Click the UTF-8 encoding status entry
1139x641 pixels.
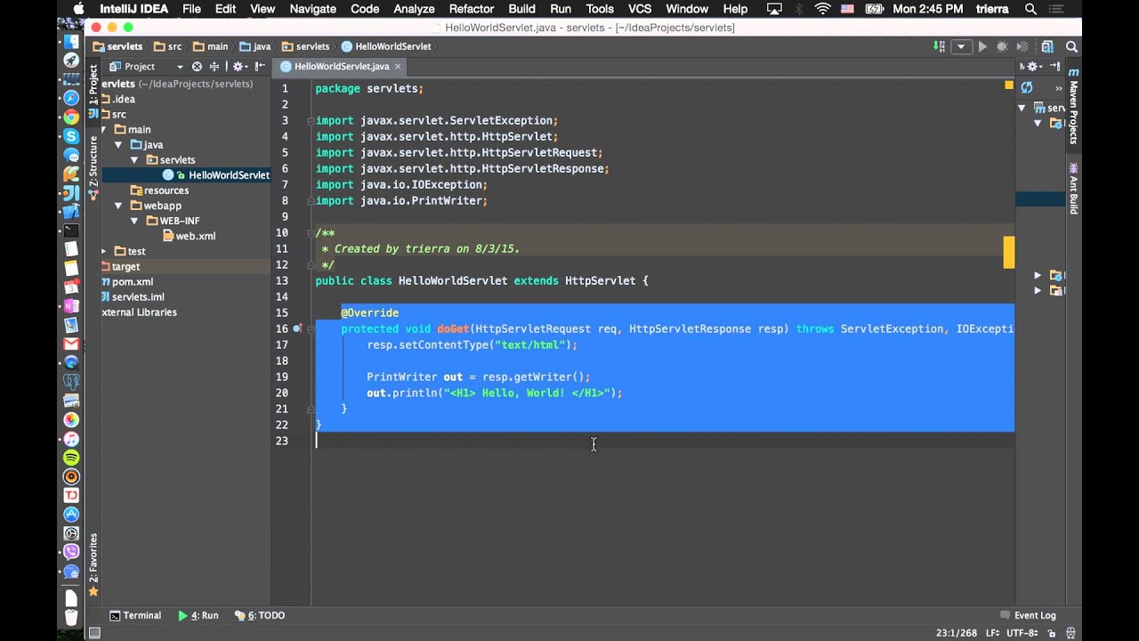(1024, 633)
